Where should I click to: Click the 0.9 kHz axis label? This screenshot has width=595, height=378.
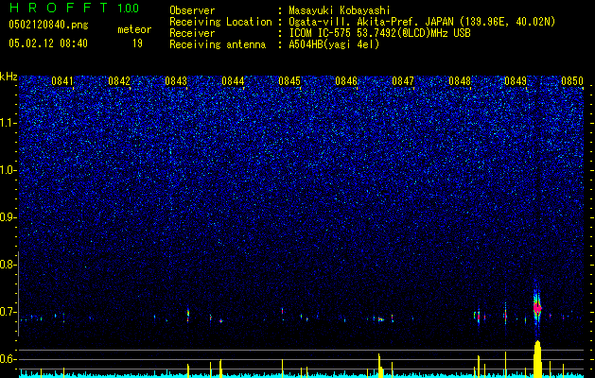(9, 217)
